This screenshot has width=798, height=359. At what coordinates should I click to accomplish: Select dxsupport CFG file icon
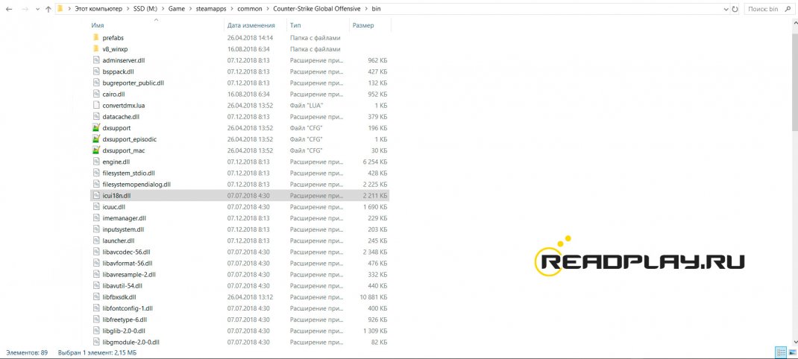(x=95, y=128)
